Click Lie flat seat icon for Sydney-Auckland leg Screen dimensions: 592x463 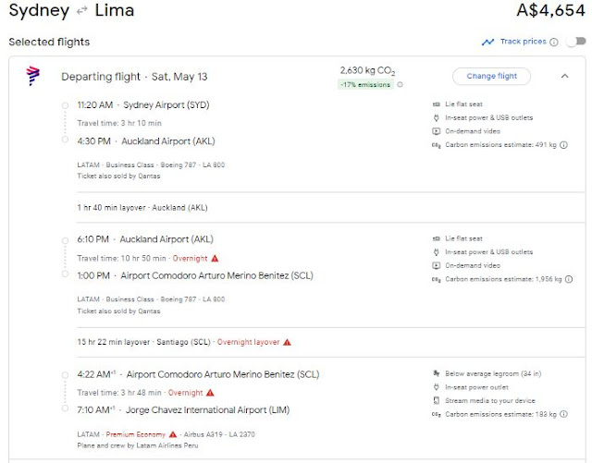[x=436, y=104]
